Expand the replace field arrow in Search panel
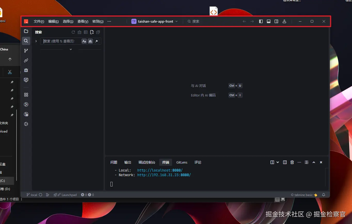The width and height of the screenshot is (352, 224). coord(36,41)
